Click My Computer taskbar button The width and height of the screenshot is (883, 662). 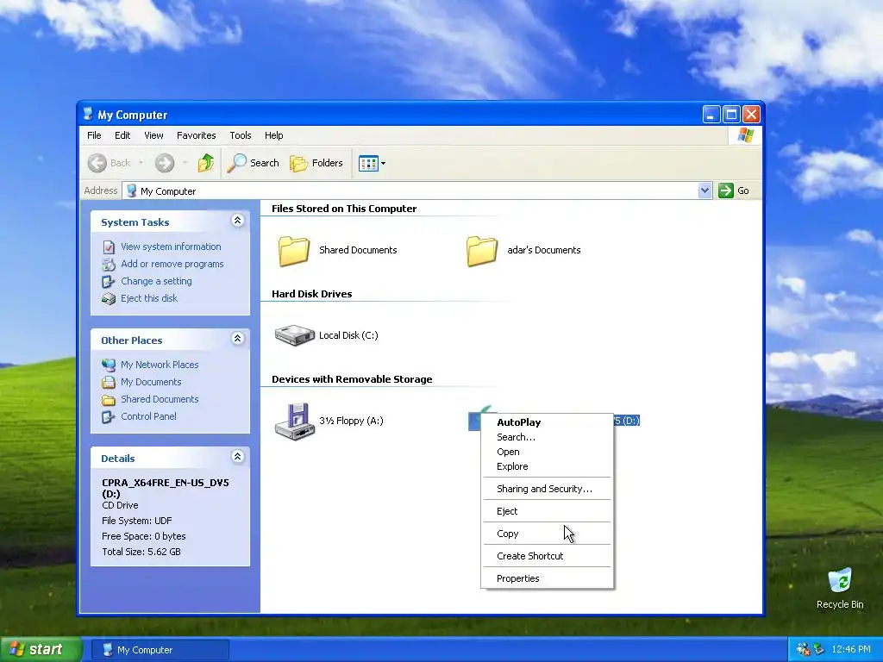(x=160, y=650)
